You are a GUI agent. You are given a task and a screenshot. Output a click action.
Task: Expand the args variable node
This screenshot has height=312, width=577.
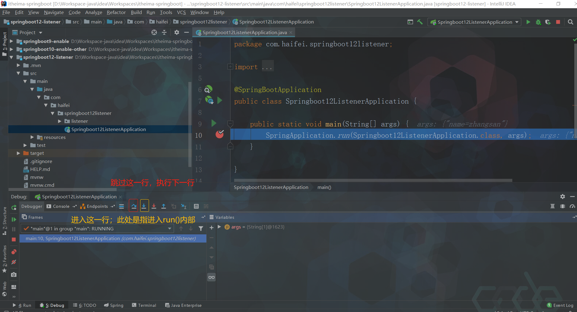point(219,227)
